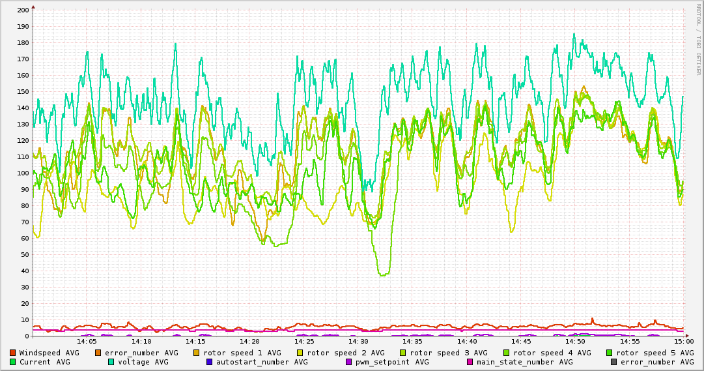The image size is (704, 371).
Task: Select the 50 y-axis tick label
Action: (x=25, y=254)
